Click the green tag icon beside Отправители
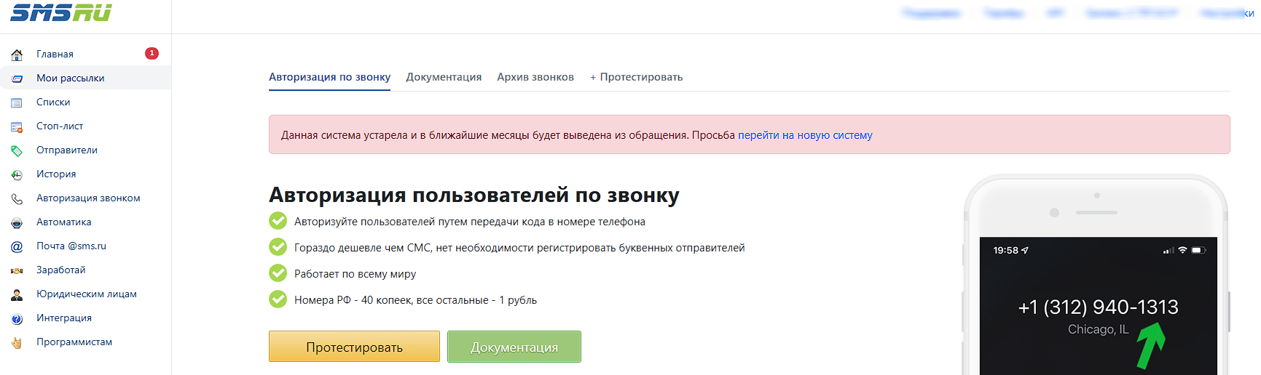Viewport: 1261px width, 375px height. [17, 150]
